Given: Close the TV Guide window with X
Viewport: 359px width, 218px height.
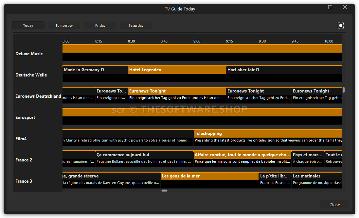Looking at the screenshot, I should (345, 7).
